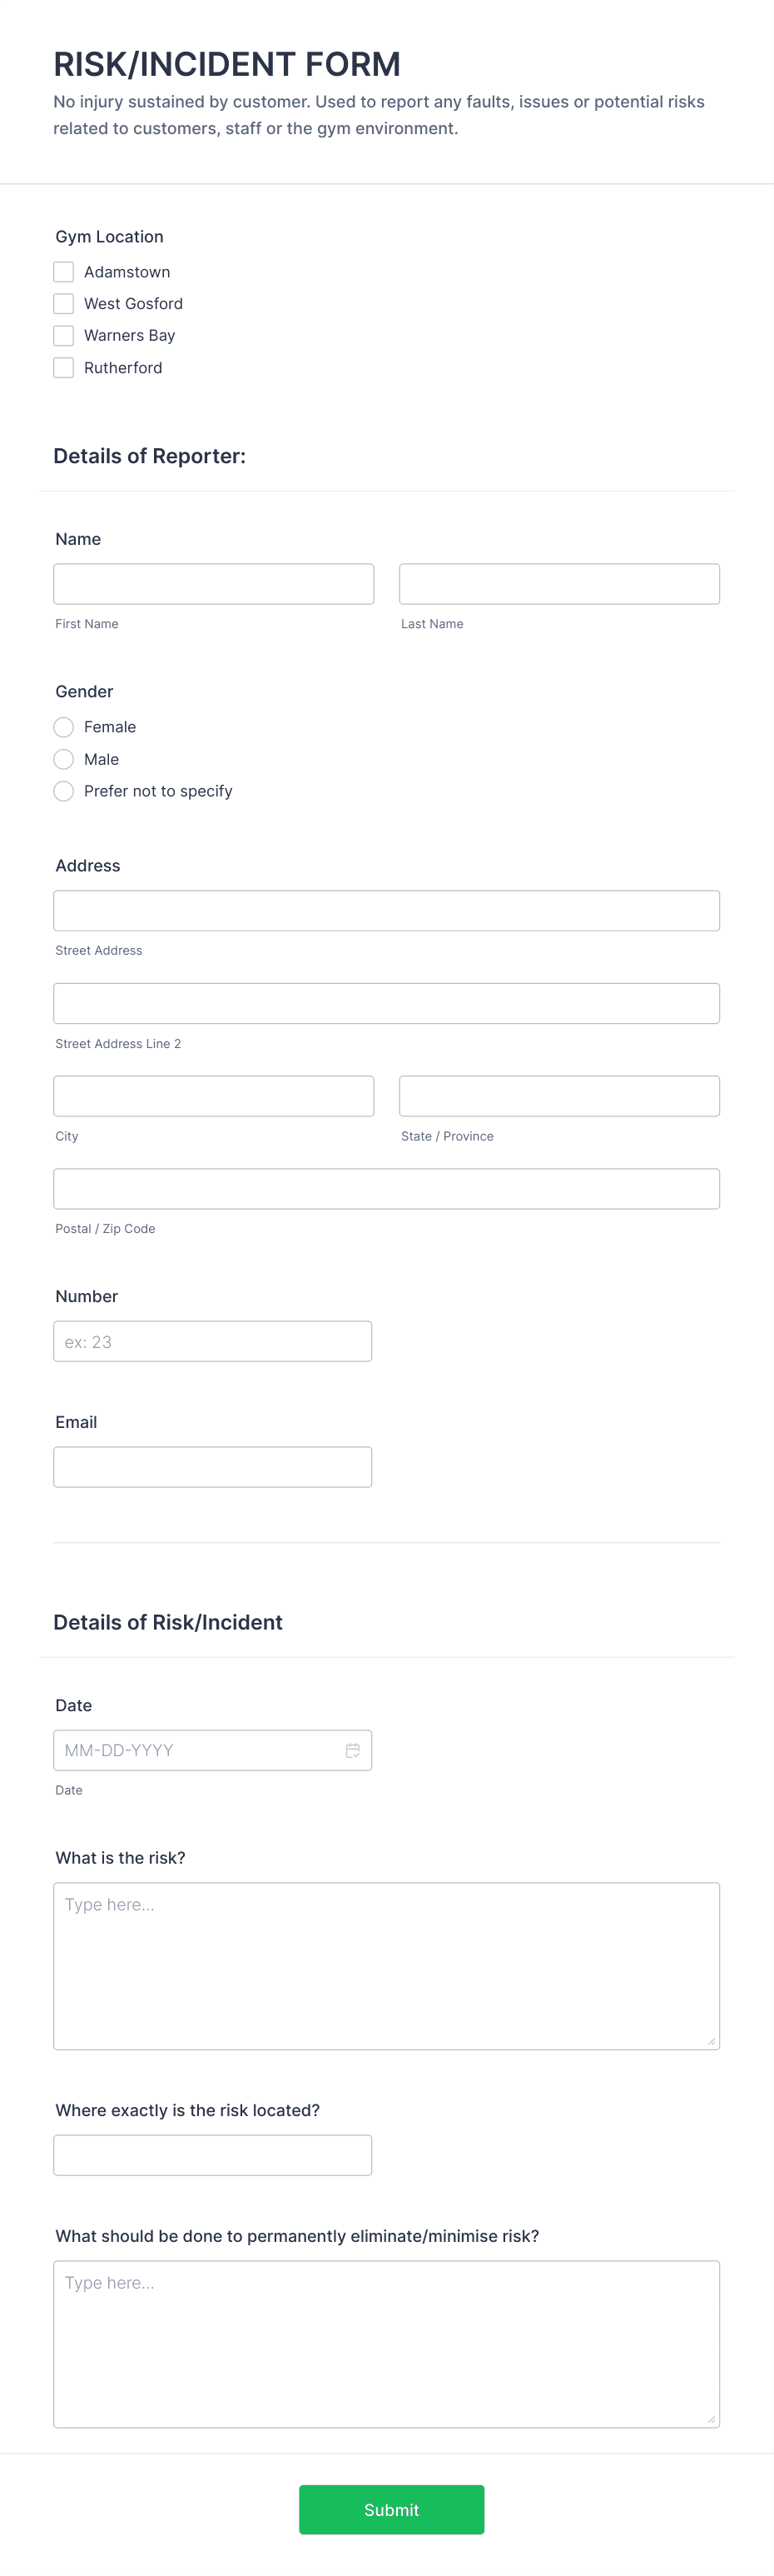Open the calendar date picker icon
774x2576 pixels.
click(x=354, y=1750)
